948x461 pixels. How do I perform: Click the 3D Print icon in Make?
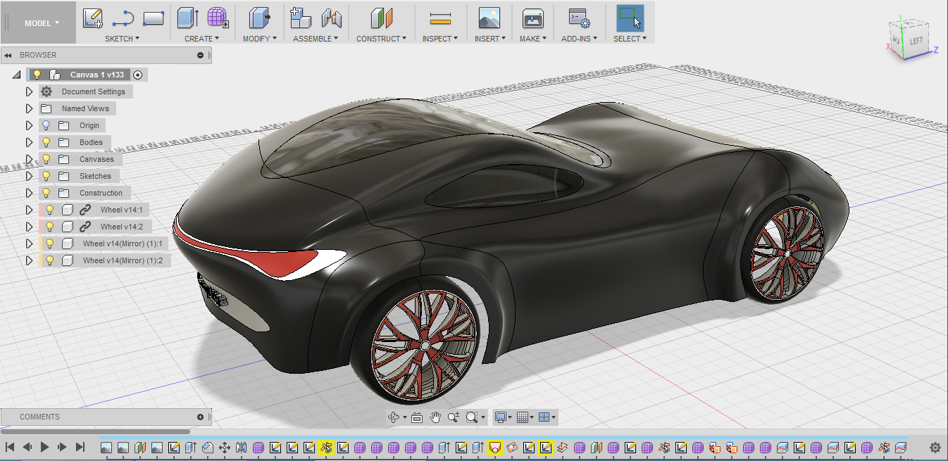(x=532, y=18)
